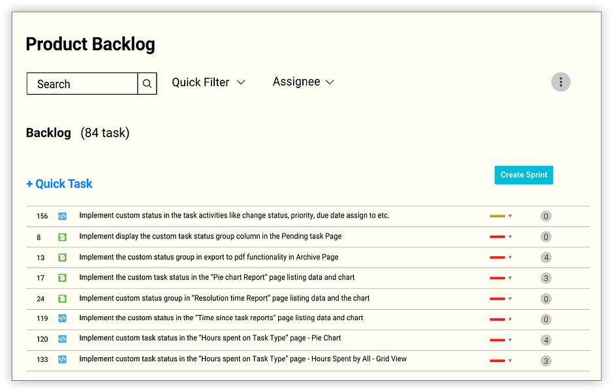The width and height of the screenshot is (613, 392).
Task: Click the red priority bar of task 8
Action: (497, 237)
